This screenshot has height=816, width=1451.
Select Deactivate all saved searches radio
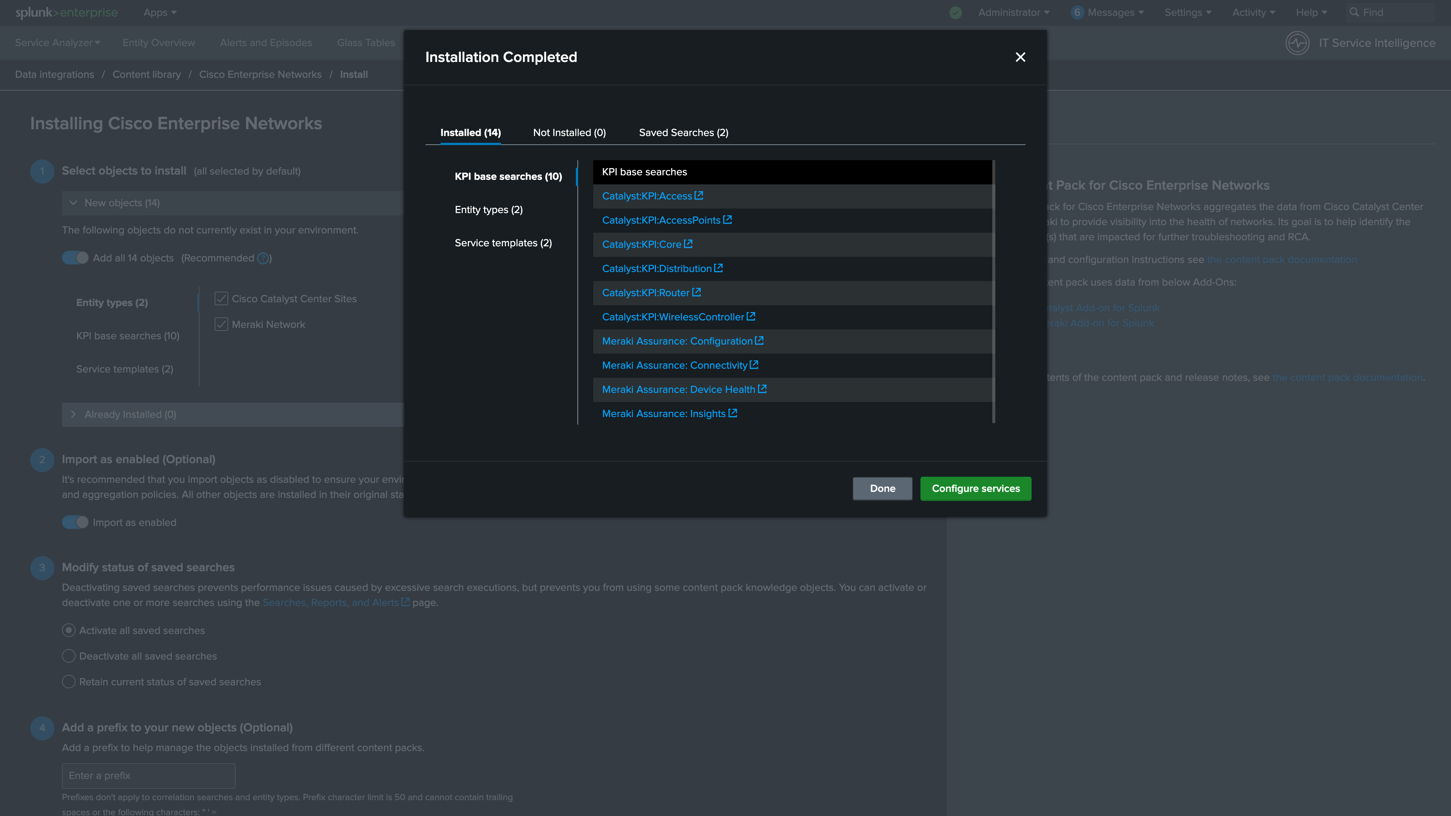coord(69,656)
